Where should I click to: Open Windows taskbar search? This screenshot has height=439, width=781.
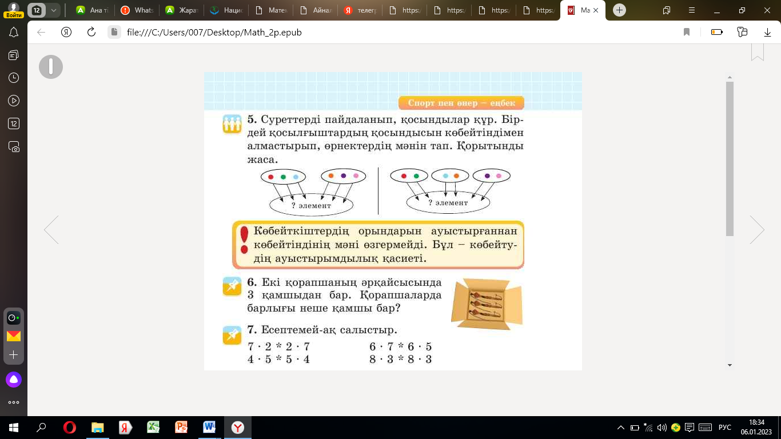tap(41, 428)
